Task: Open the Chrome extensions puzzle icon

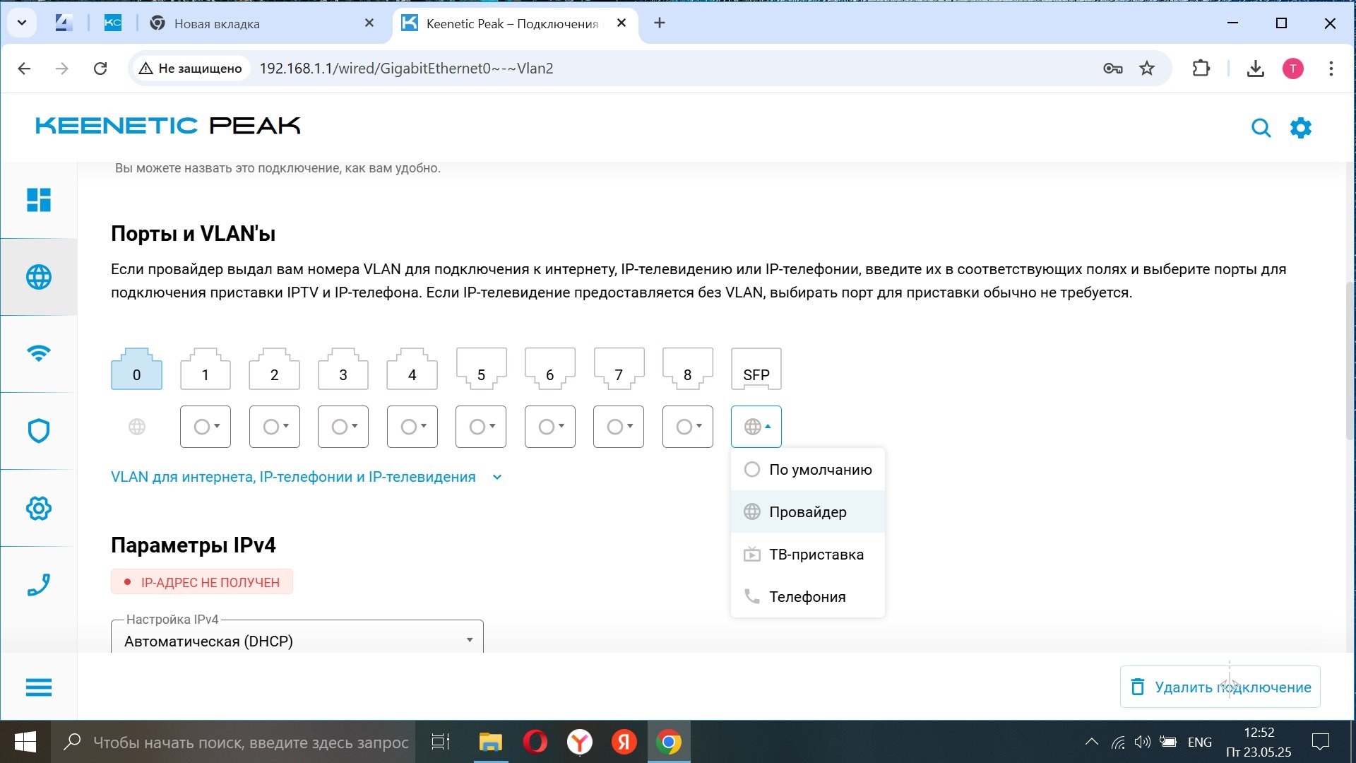Action: tap(1201, 69)
